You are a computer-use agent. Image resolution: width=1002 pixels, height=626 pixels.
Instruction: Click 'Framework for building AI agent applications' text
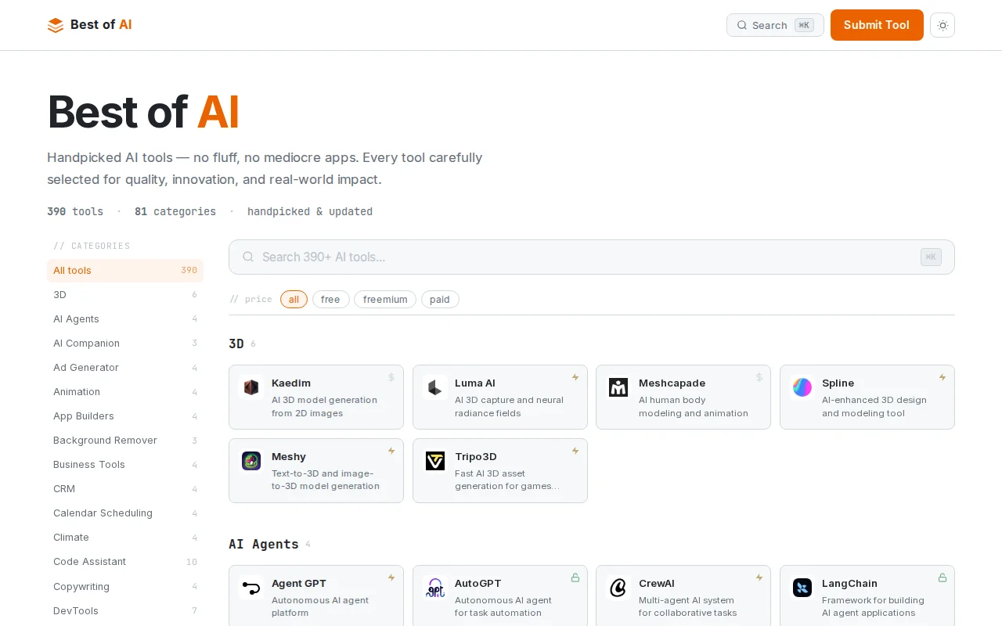pos(873,606)
